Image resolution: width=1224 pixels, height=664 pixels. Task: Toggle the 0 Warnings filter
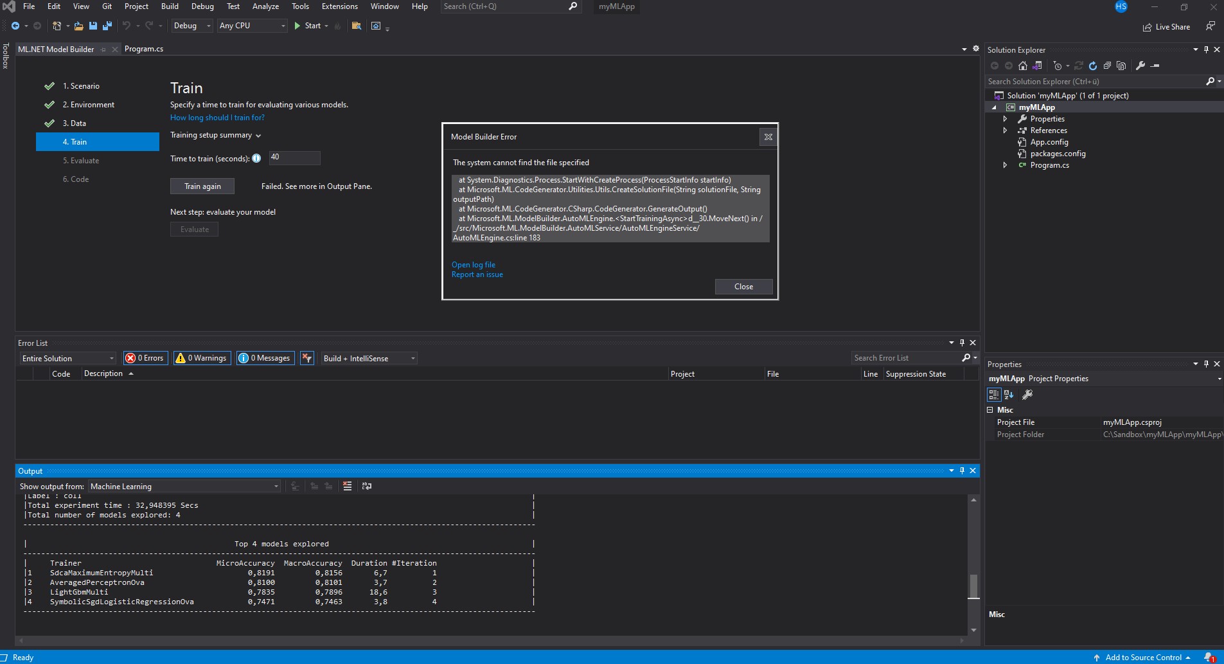point(202,358)
